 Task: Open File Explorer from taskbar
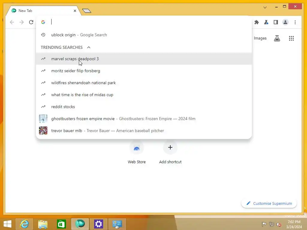[43, 224]
